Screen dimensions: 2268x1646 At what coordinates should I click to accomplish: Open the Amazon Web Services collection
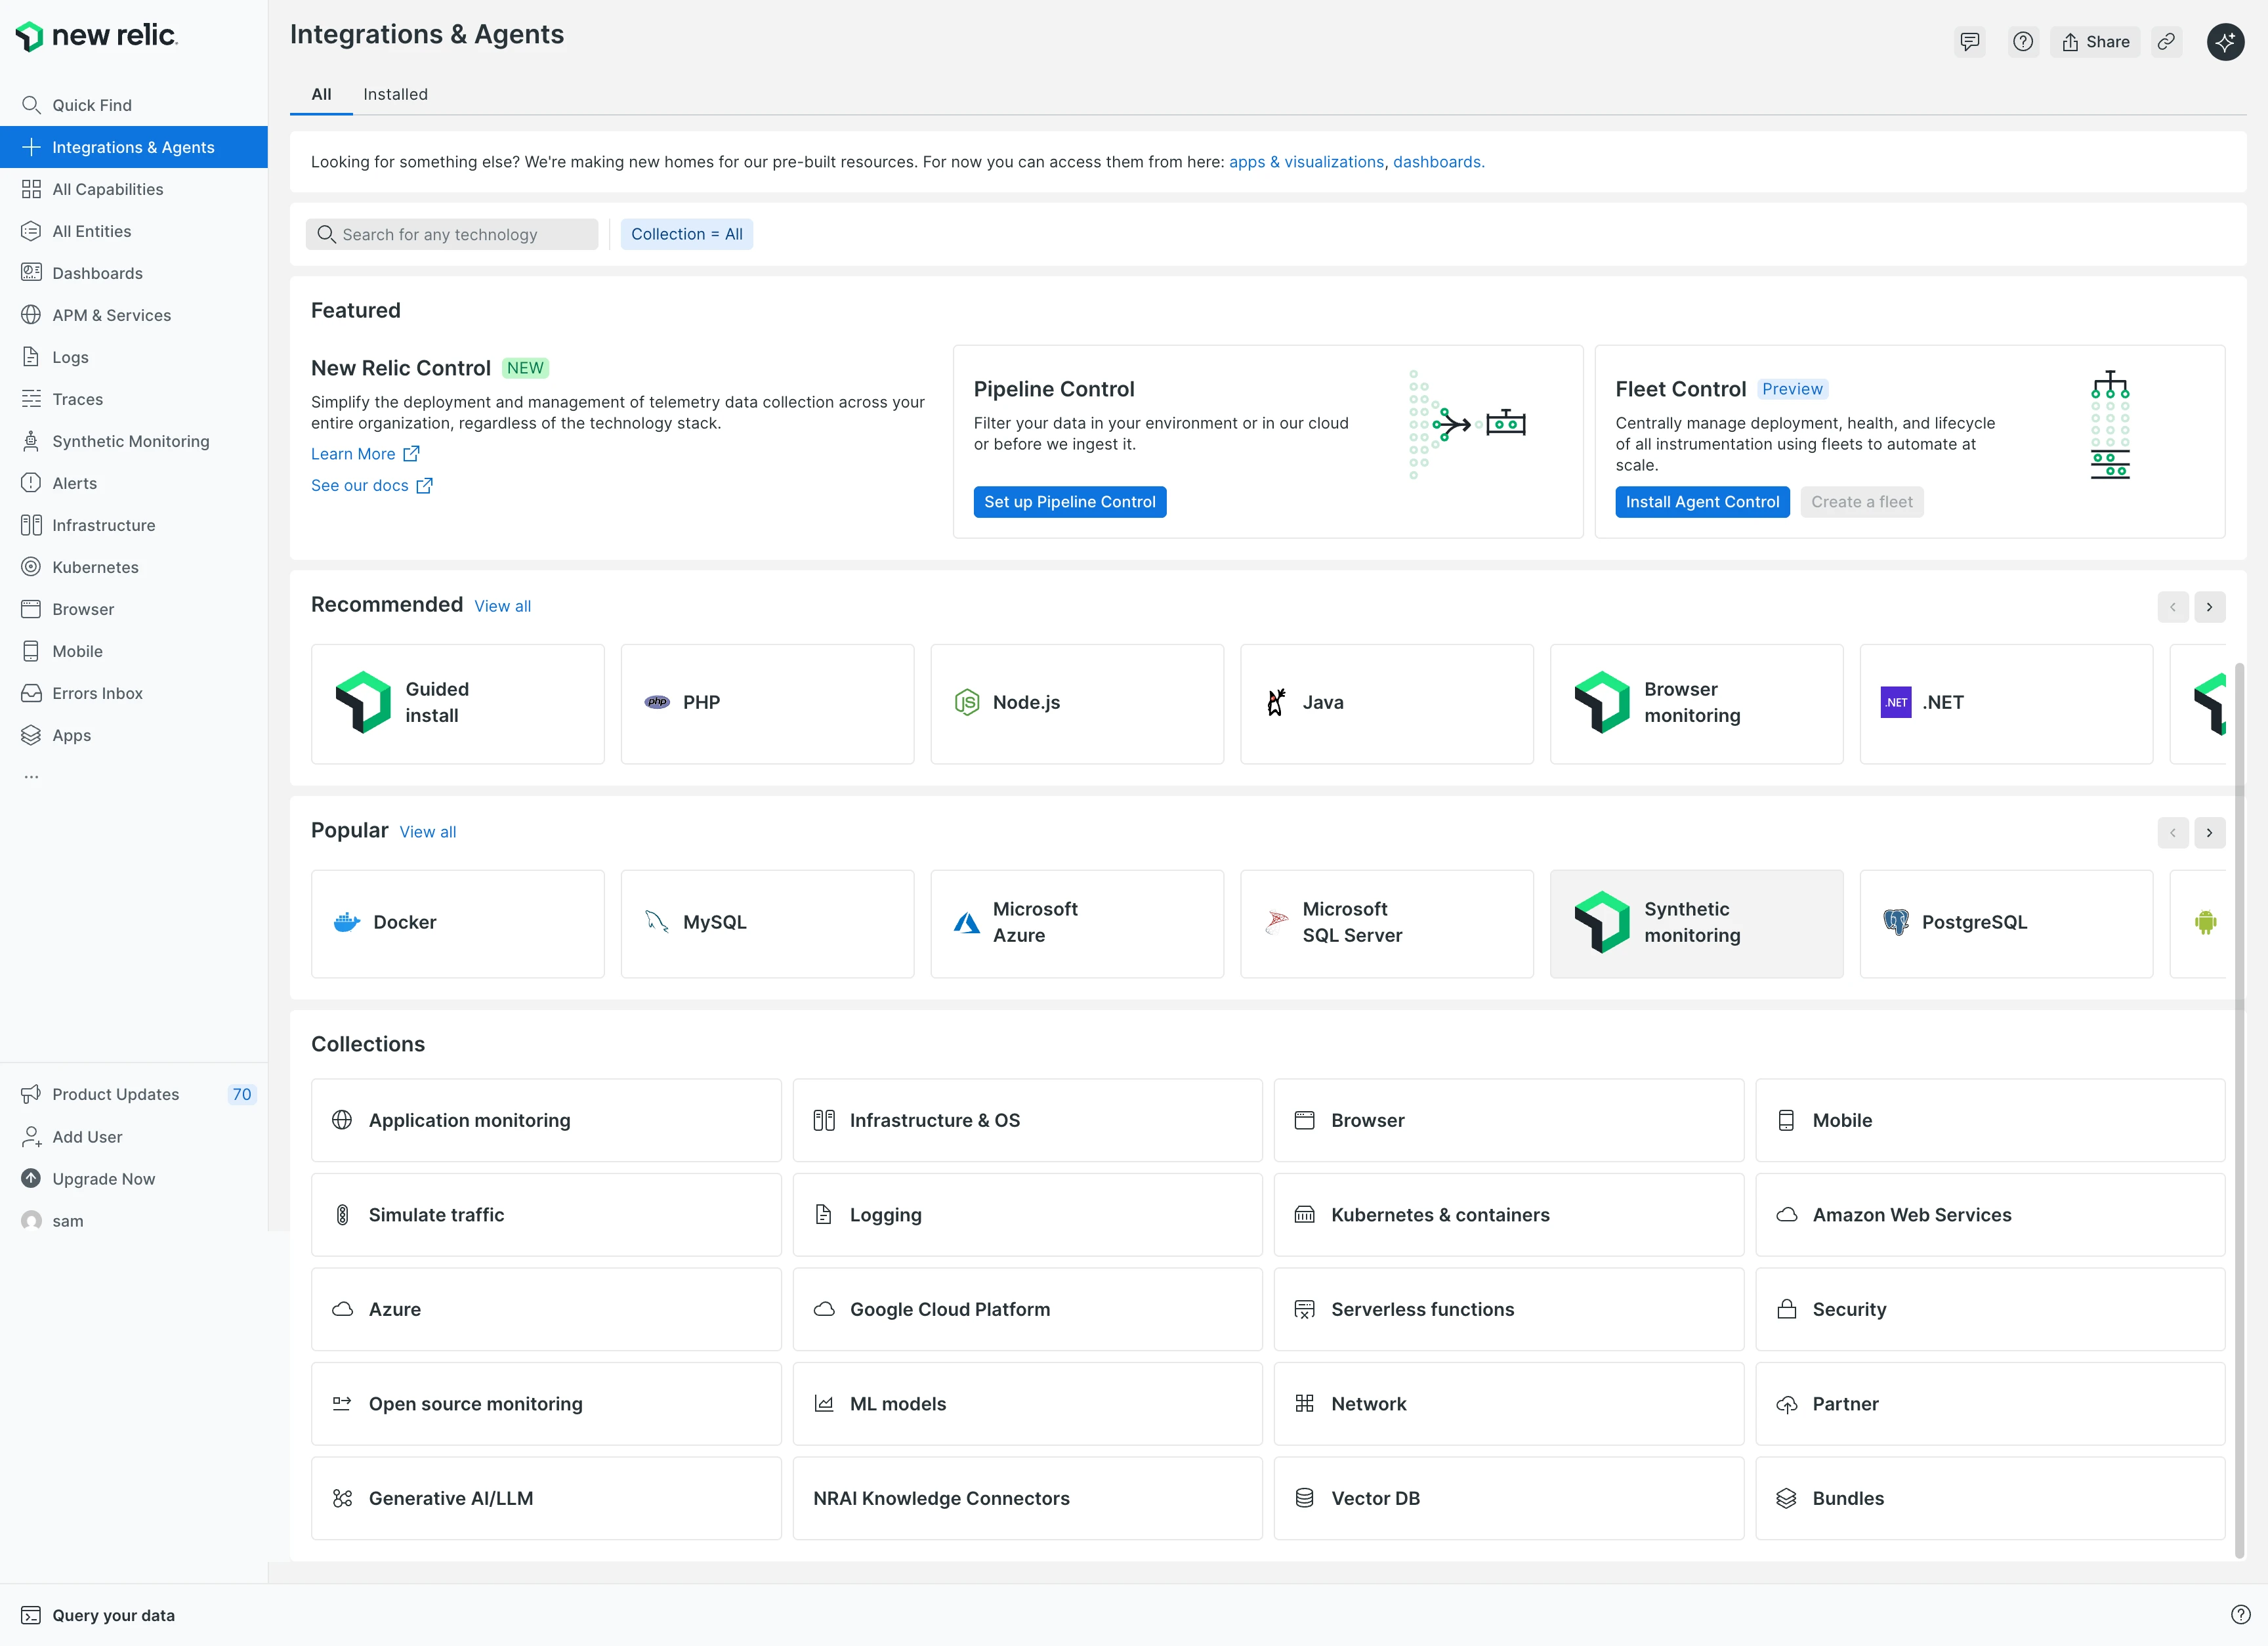pyautogui.click(x=1990, y=1215)
